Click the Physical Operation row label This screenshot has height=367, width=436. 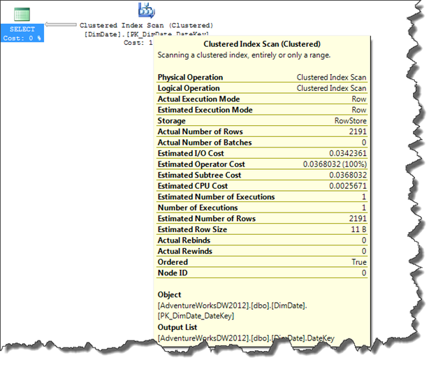[x=190, y=77]
